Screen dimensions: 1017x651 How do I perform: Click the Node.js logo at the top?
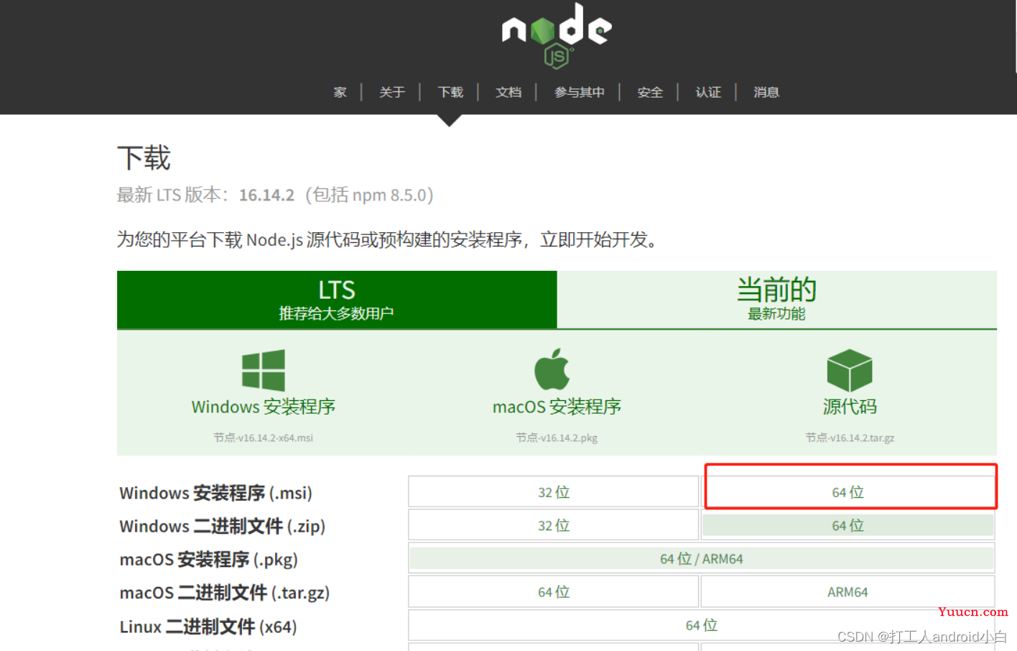pos(557,35)
